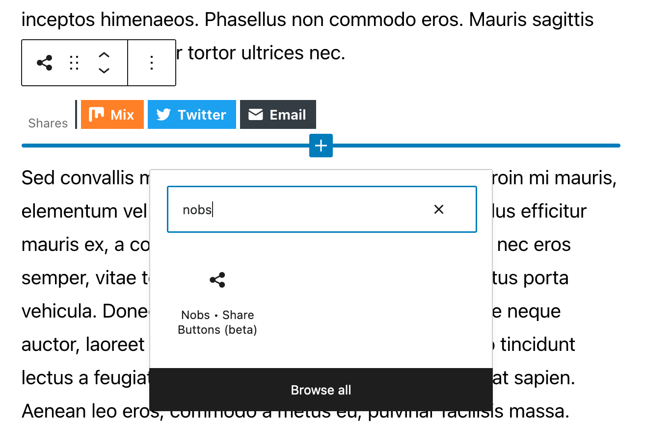This screenshot has width=645, height=445.
Task: Click the Email share button
Action: 278,114
